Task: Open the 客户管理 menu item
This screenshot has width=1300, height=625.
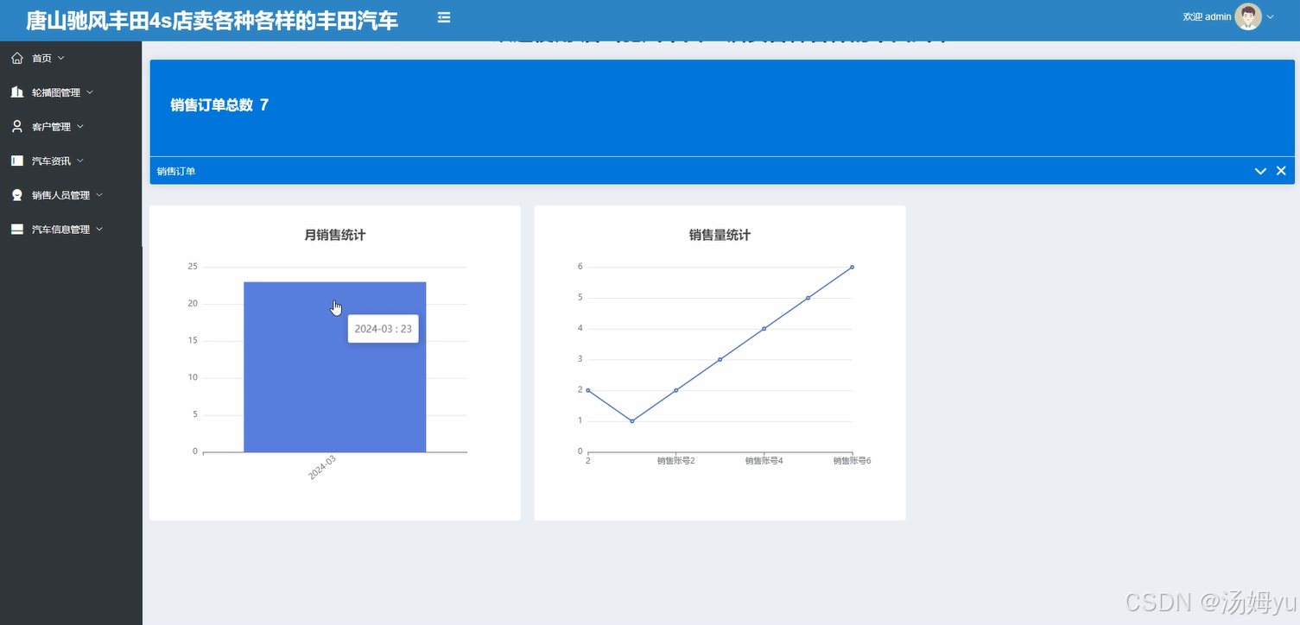Action: (x=71, y=126)
